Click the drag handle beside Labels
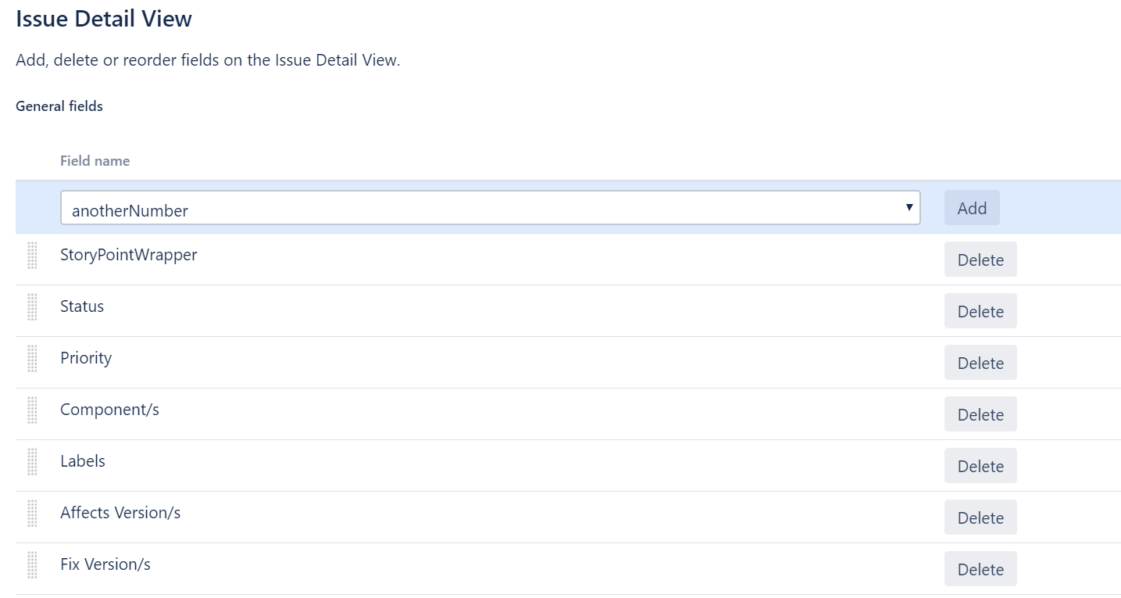This screenshot has height=598, width=1121. pyautogui.click(x=32, y=462)
